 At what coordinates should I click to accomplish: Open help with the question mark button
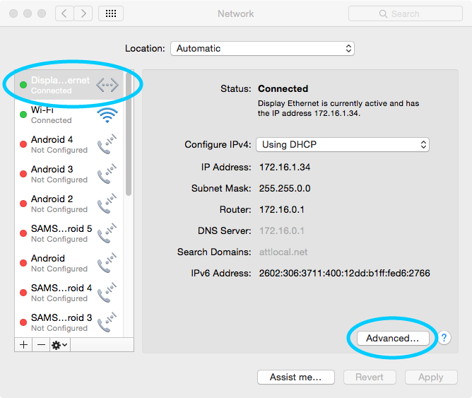tap(444, 338)
